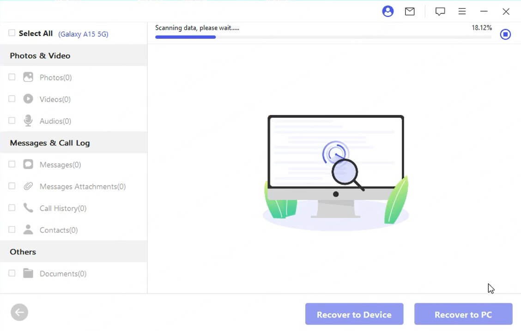This screenshot has height=331, width=521.
Task: Open the hamburger menu
Action: (x=462, y=11)
